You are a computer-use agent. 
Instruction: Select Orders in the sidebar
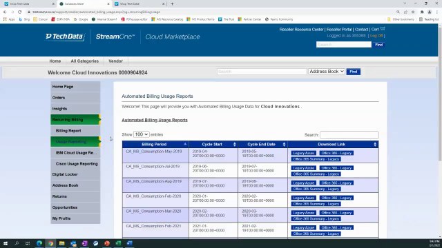75,98
